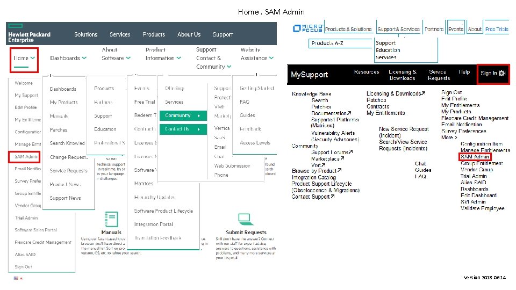Viewport: 516px width, 290px height.
Task: Expand Support Contact & Community dropdown
Action: [x=213, y=58]
